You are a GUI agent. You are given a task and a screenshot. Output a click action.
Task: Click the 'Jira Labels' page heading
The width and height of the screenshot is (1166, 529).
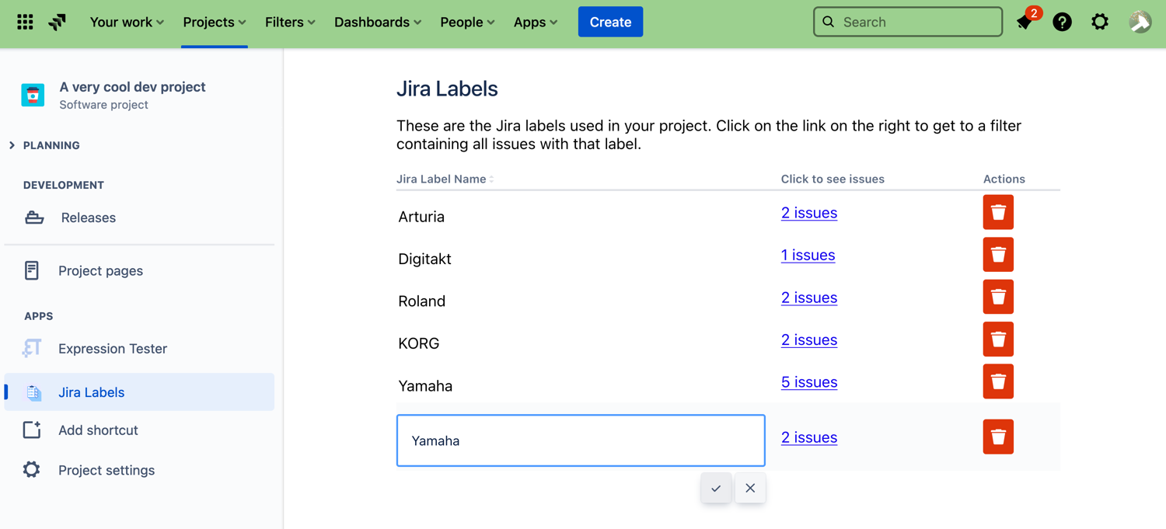click(x=447, y=89)
